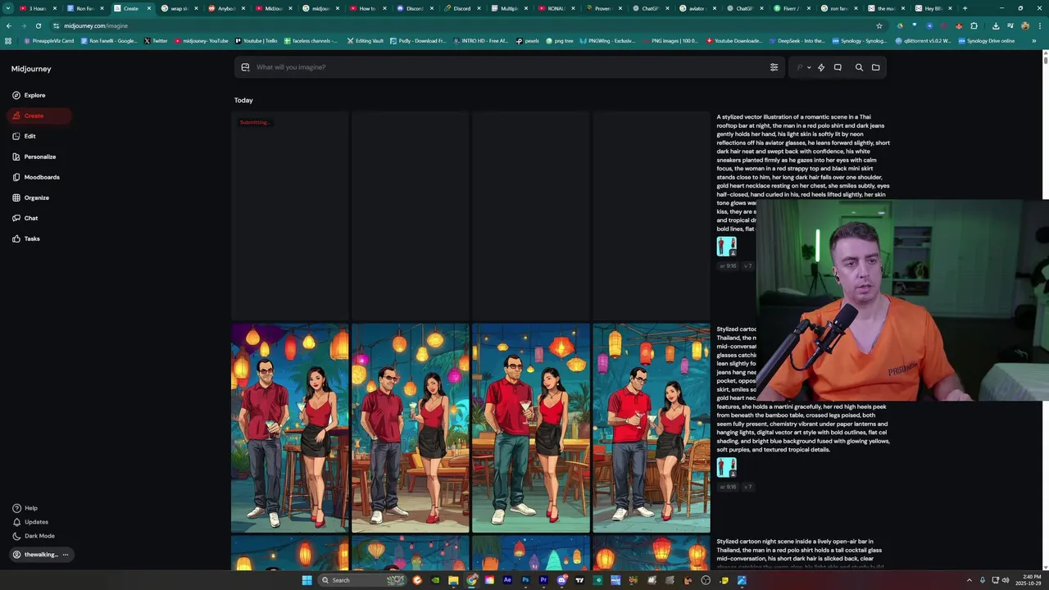
Task: Go back with the browser back arrow
Action: click(x=9, y=25)
